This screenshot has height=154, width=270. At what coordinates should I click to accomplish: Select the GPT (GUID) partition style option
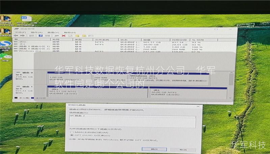tap(72, 135)
